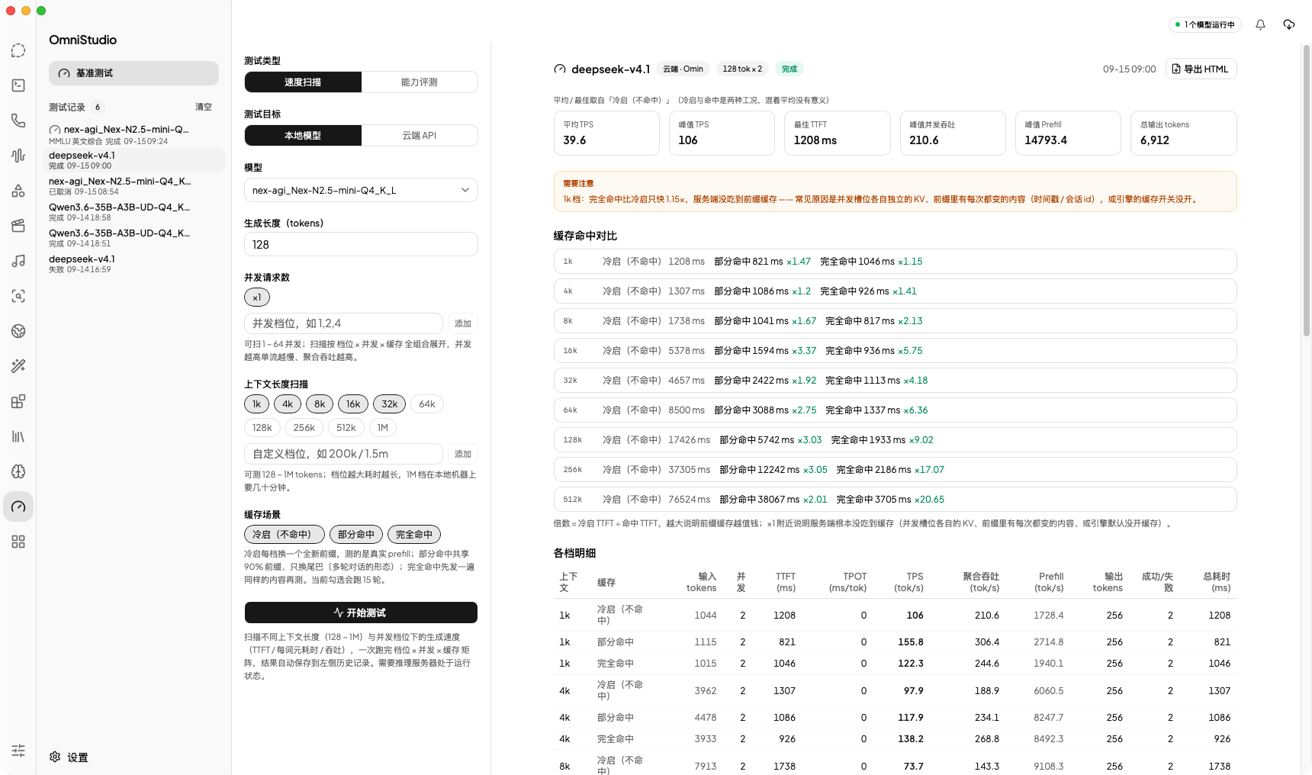Screen dimensions: 1312x775
Task: Open the video clapperboard icon in sidebar
Action: pos(18,226)
